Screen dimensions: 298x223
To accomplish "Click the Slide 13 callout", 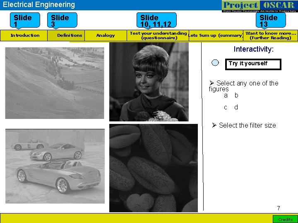I will tap(271, 21).
